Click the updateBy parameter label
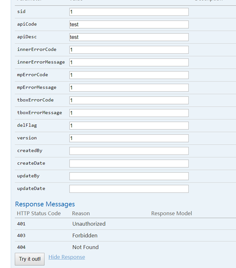The height and width of the screenshot is (268, 236). [x=28, y=176]
